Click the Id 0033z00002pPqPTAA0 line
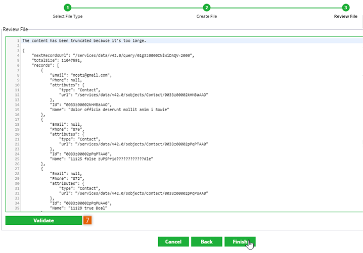This screenshot has height=253, width=363. [81, 154]
